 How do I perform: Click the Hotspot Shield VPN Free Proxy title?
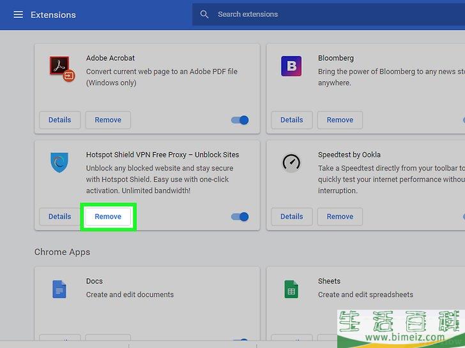tap(162, 155)
